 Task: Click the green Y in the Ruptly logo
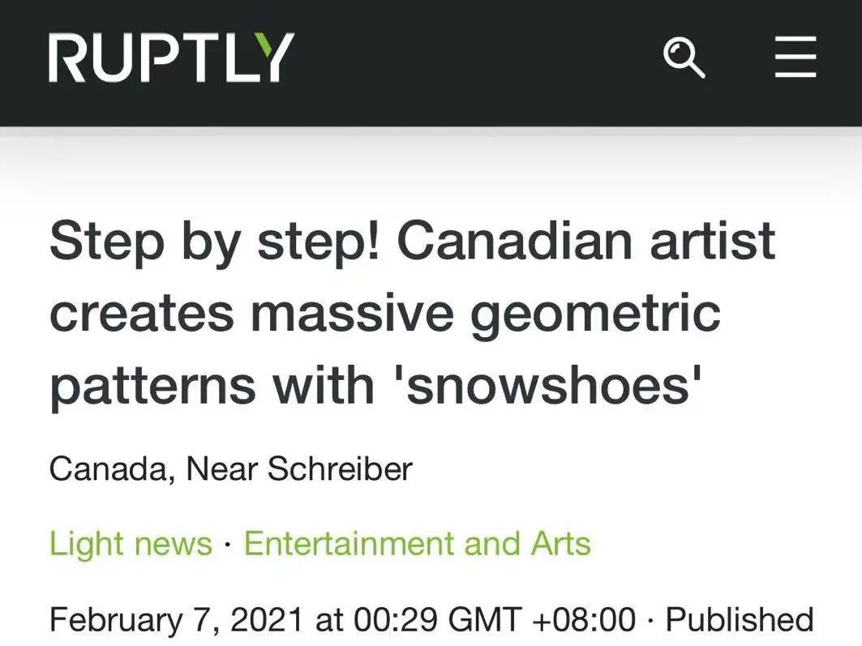pos(269,58)
